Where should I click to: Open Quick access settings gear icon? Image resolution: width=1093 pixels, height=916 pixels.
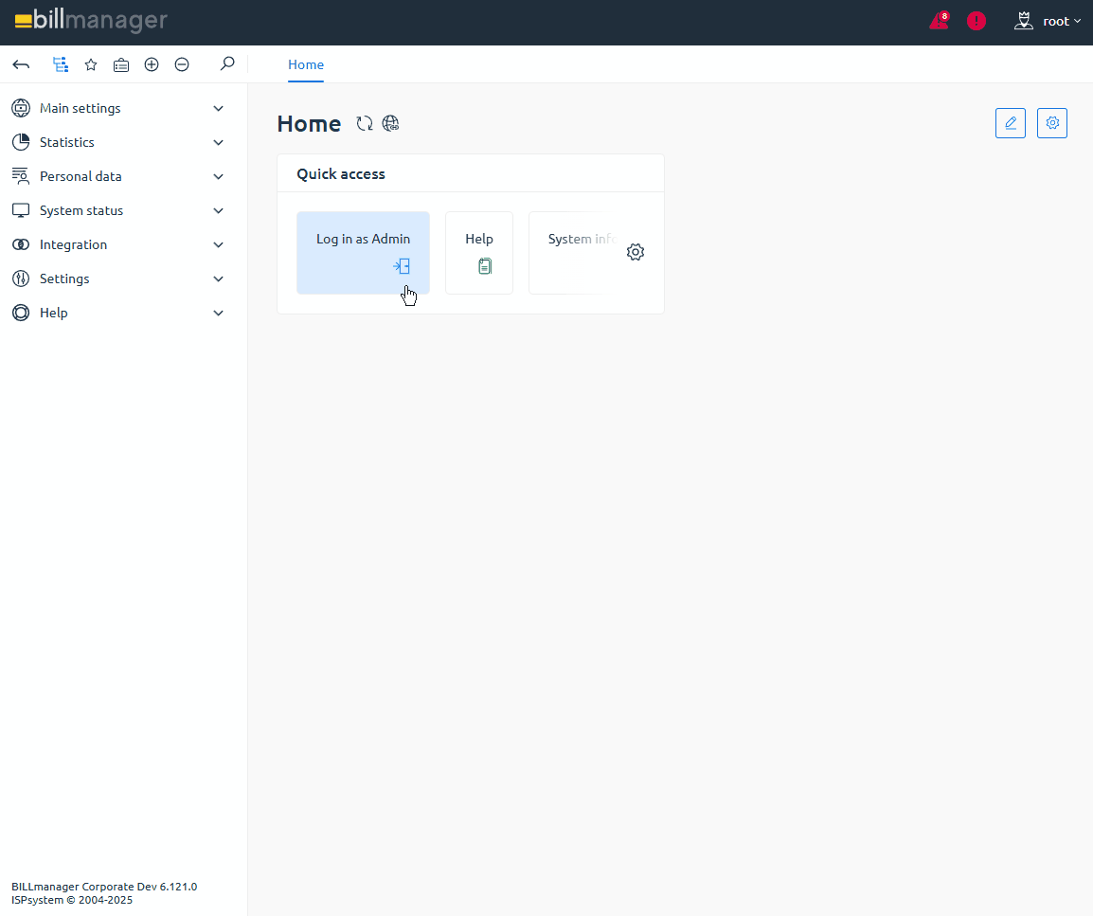[x=636, y=252]
